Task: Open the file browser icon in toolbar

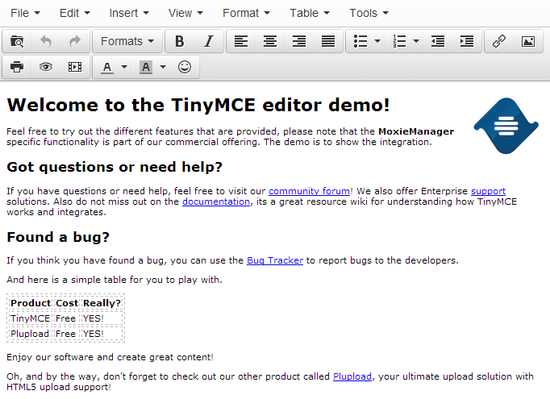Action: [x=17, y=41]
